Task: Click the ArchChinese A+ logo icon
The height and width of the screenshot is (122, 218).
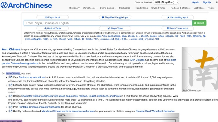Action: [x=4, y=5]
